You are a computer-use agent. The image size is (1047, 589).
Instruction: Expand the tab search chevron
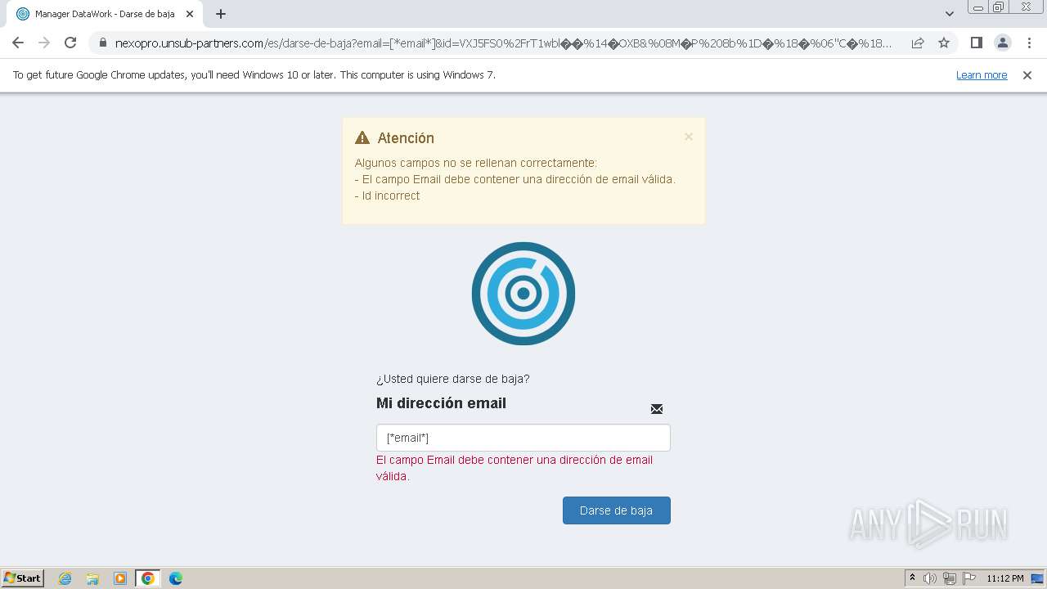point(950,14)
